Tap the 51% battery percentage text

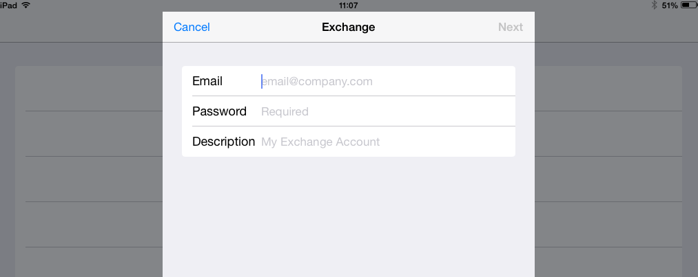(x=670, y=5)
